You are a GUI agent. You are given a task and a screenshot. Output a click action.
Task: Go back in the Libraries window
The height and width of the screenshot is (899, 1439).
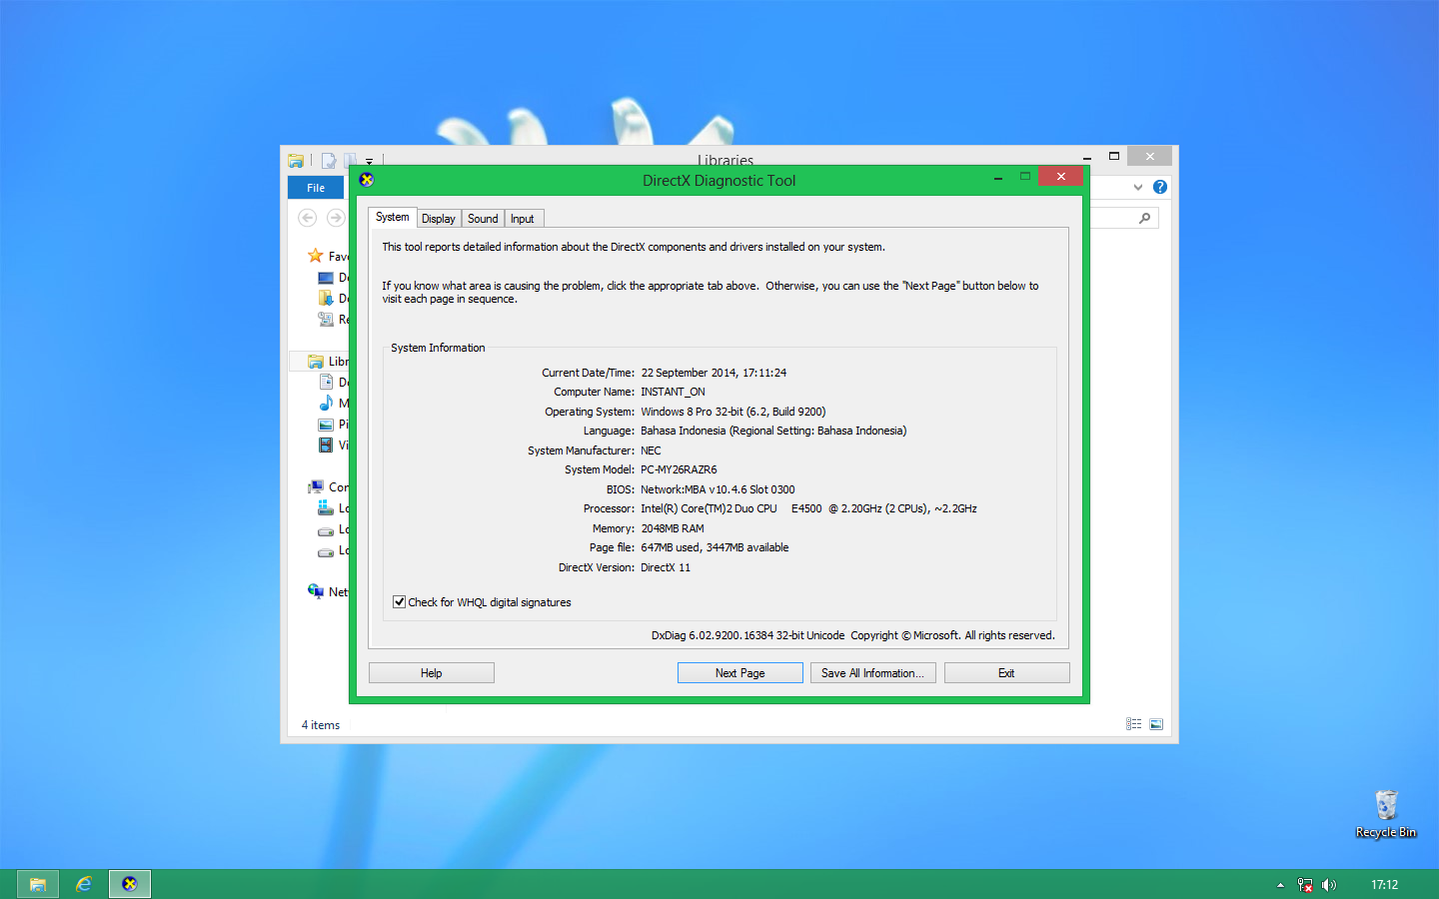pyautogui.click(x=308, y=218)
